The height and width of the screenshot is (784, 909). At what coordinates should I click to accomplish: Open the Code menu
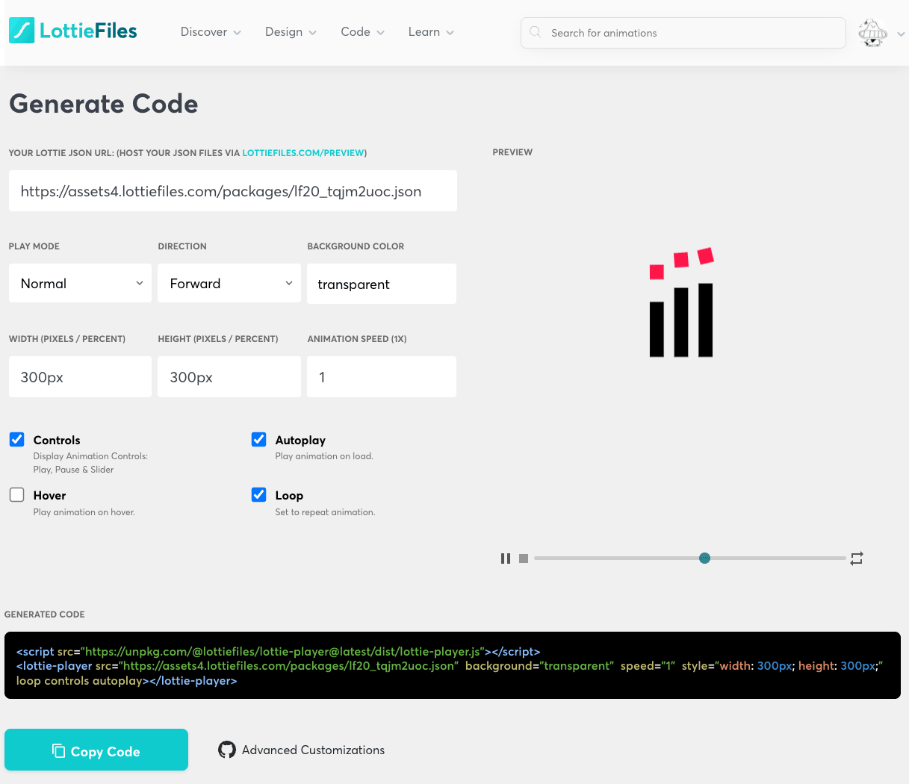(x=362, y=32)
